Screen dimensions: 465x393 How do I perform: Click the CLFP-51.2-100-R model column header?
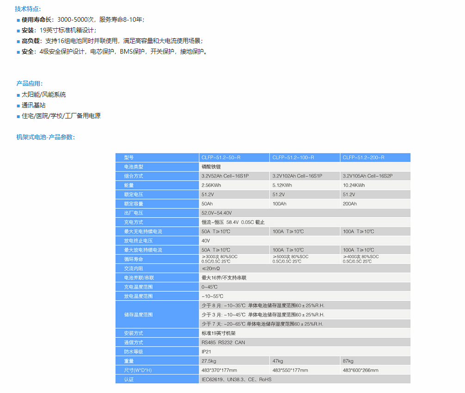tap(293, 157)
